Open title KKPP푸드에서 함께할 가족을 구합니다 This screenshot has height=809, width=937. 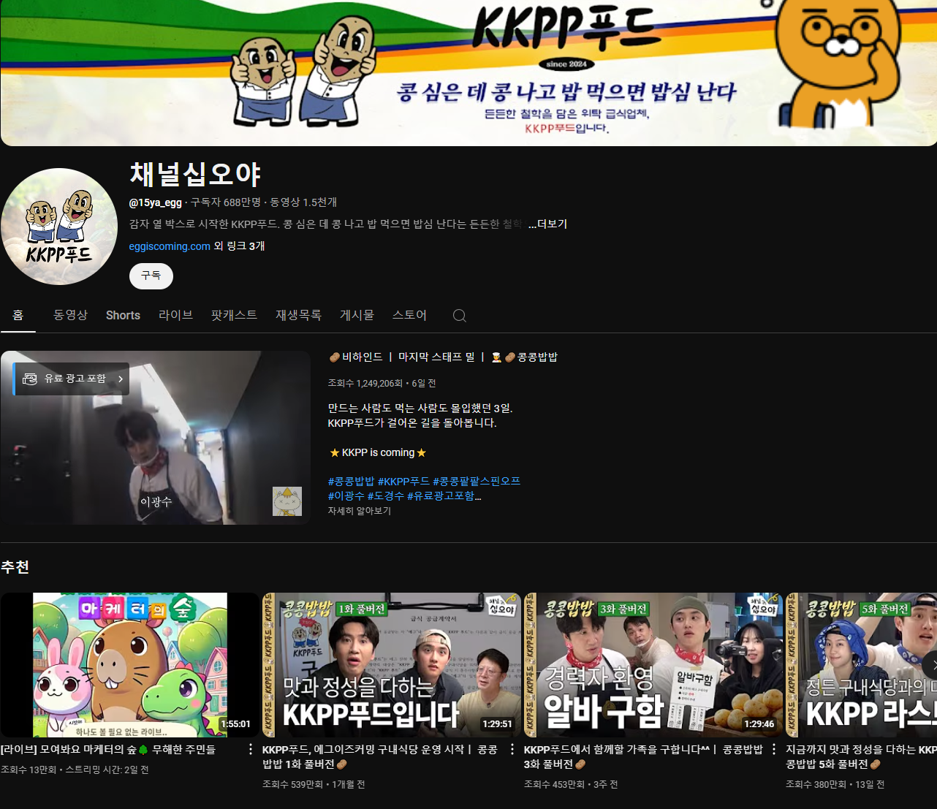click(643, 757)
